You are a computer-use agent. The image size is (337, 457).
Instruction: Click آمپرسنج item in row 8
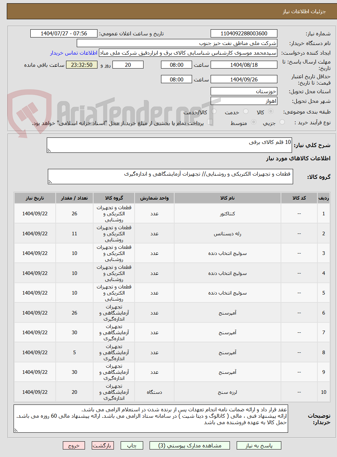point(227,352)
